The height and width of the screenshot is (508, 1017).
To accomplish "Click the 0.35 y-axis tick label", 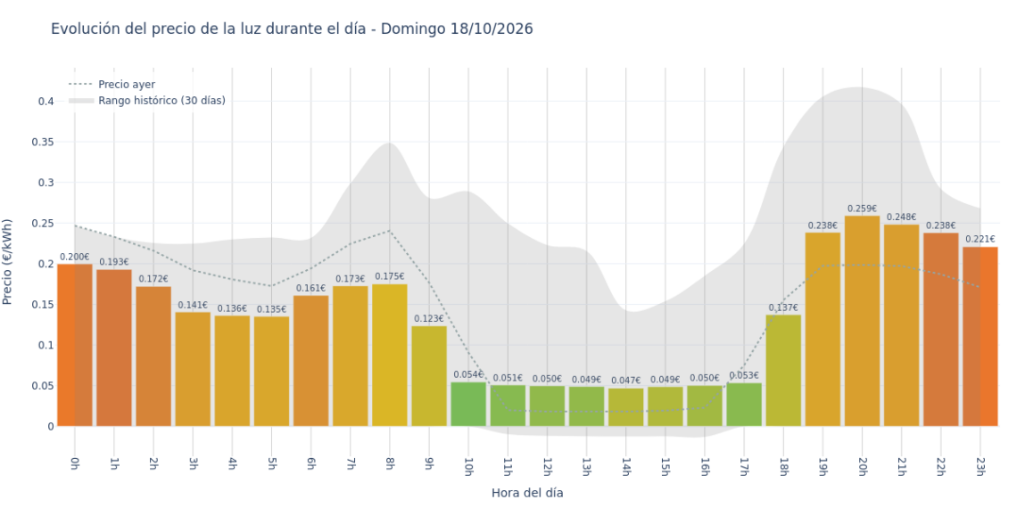I will (42, 142).
